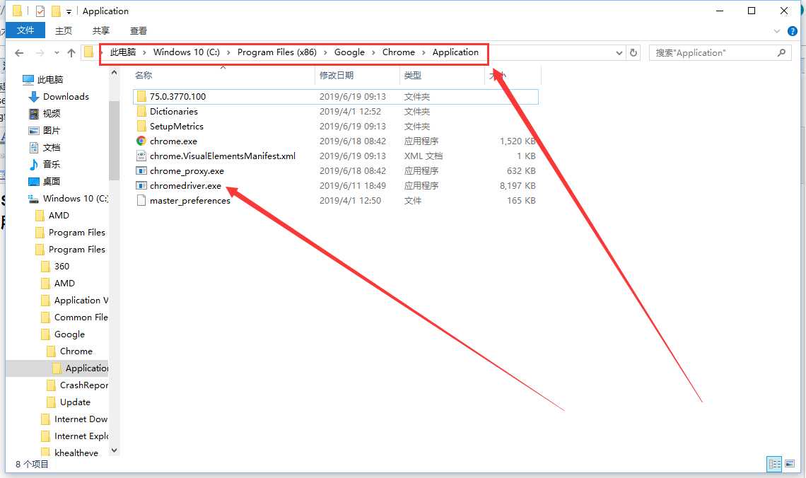Expand the ribbon with the chevron

pos(777,31)
